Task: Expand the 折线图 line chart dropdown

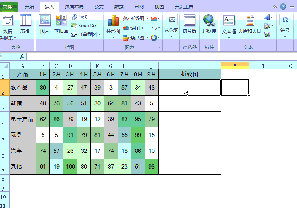Action: point(147,19)
